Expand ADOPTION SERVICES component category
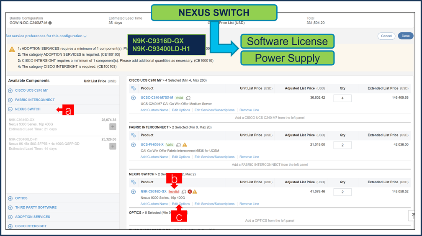 coord(10,217)
